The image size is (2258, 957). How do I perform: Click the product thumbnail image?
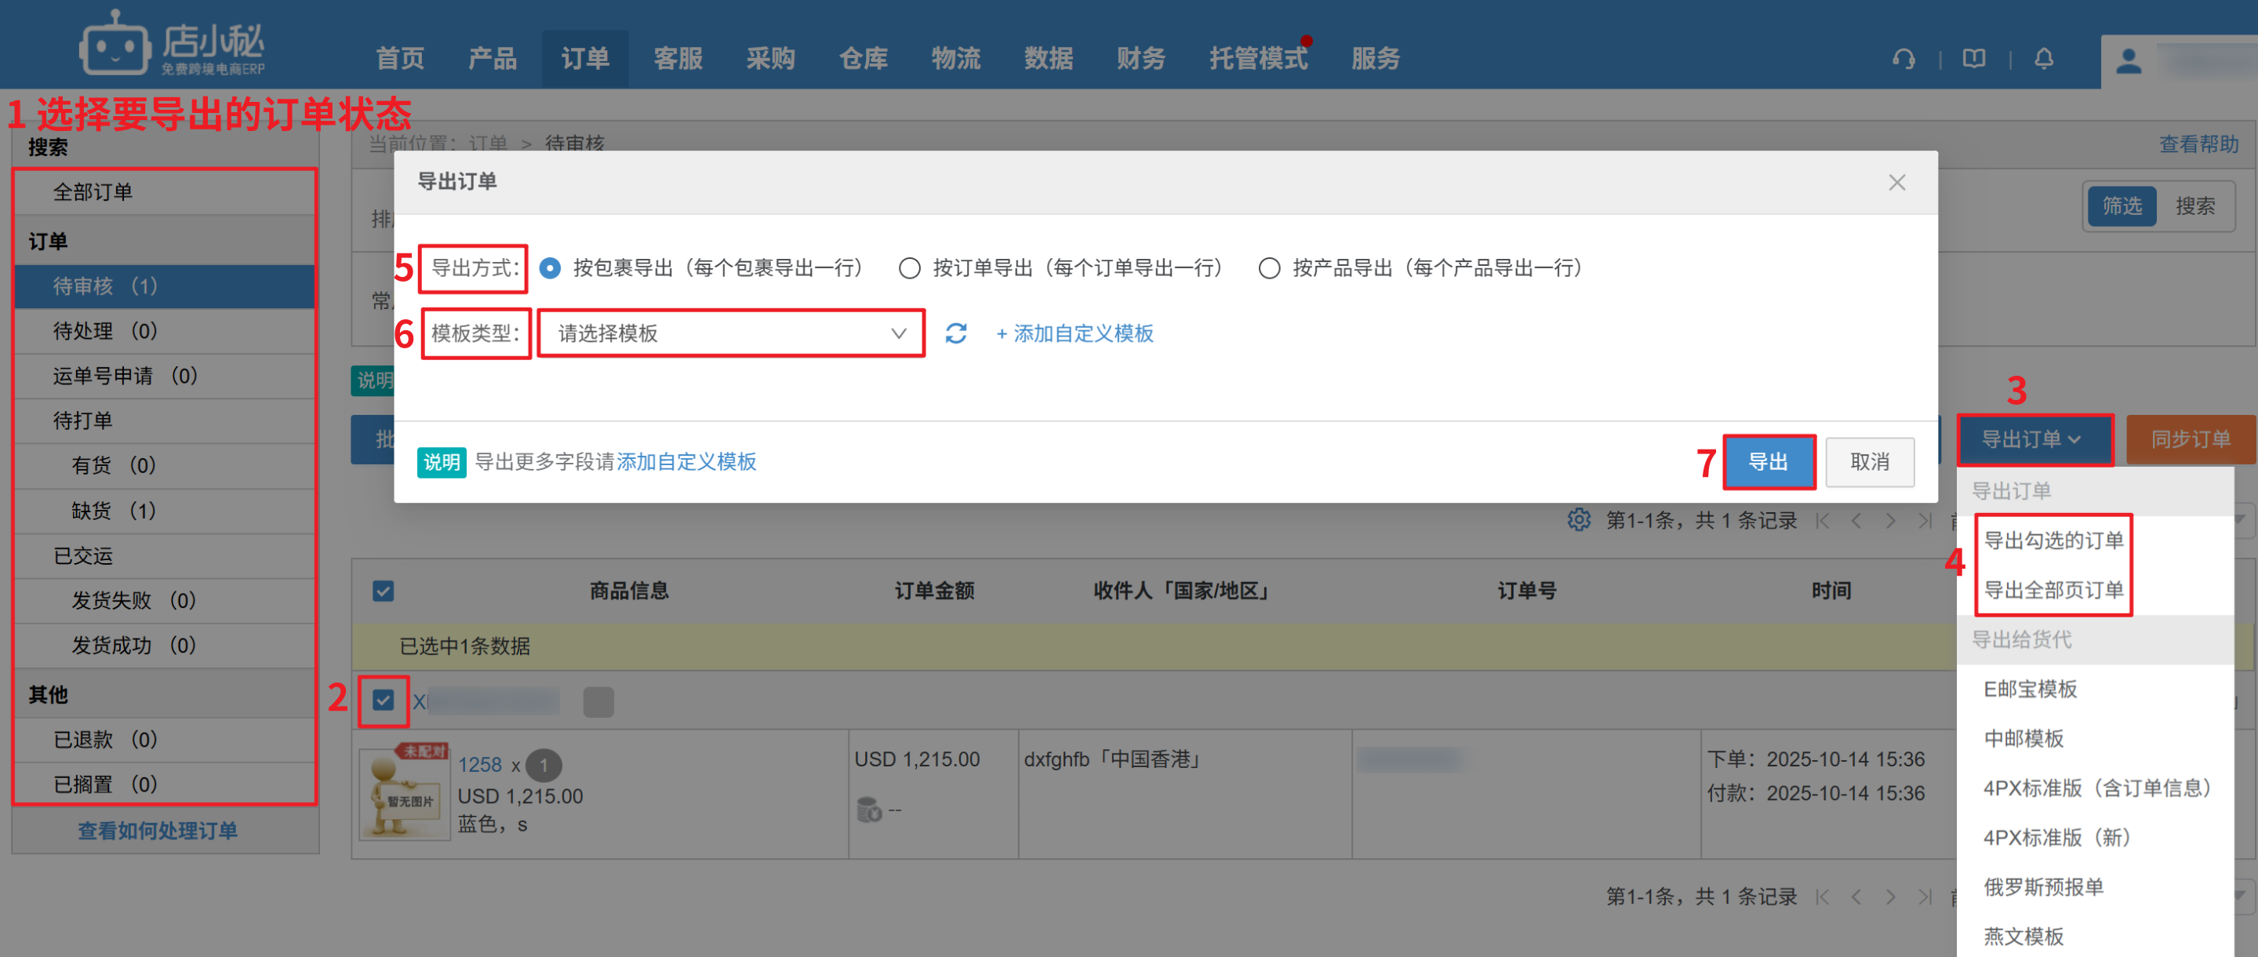(405, 794)
